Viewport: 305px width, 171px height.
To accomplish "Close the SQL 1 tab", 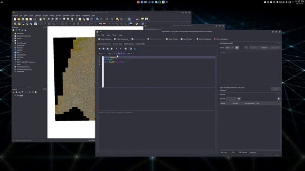I will coord(105,54).
